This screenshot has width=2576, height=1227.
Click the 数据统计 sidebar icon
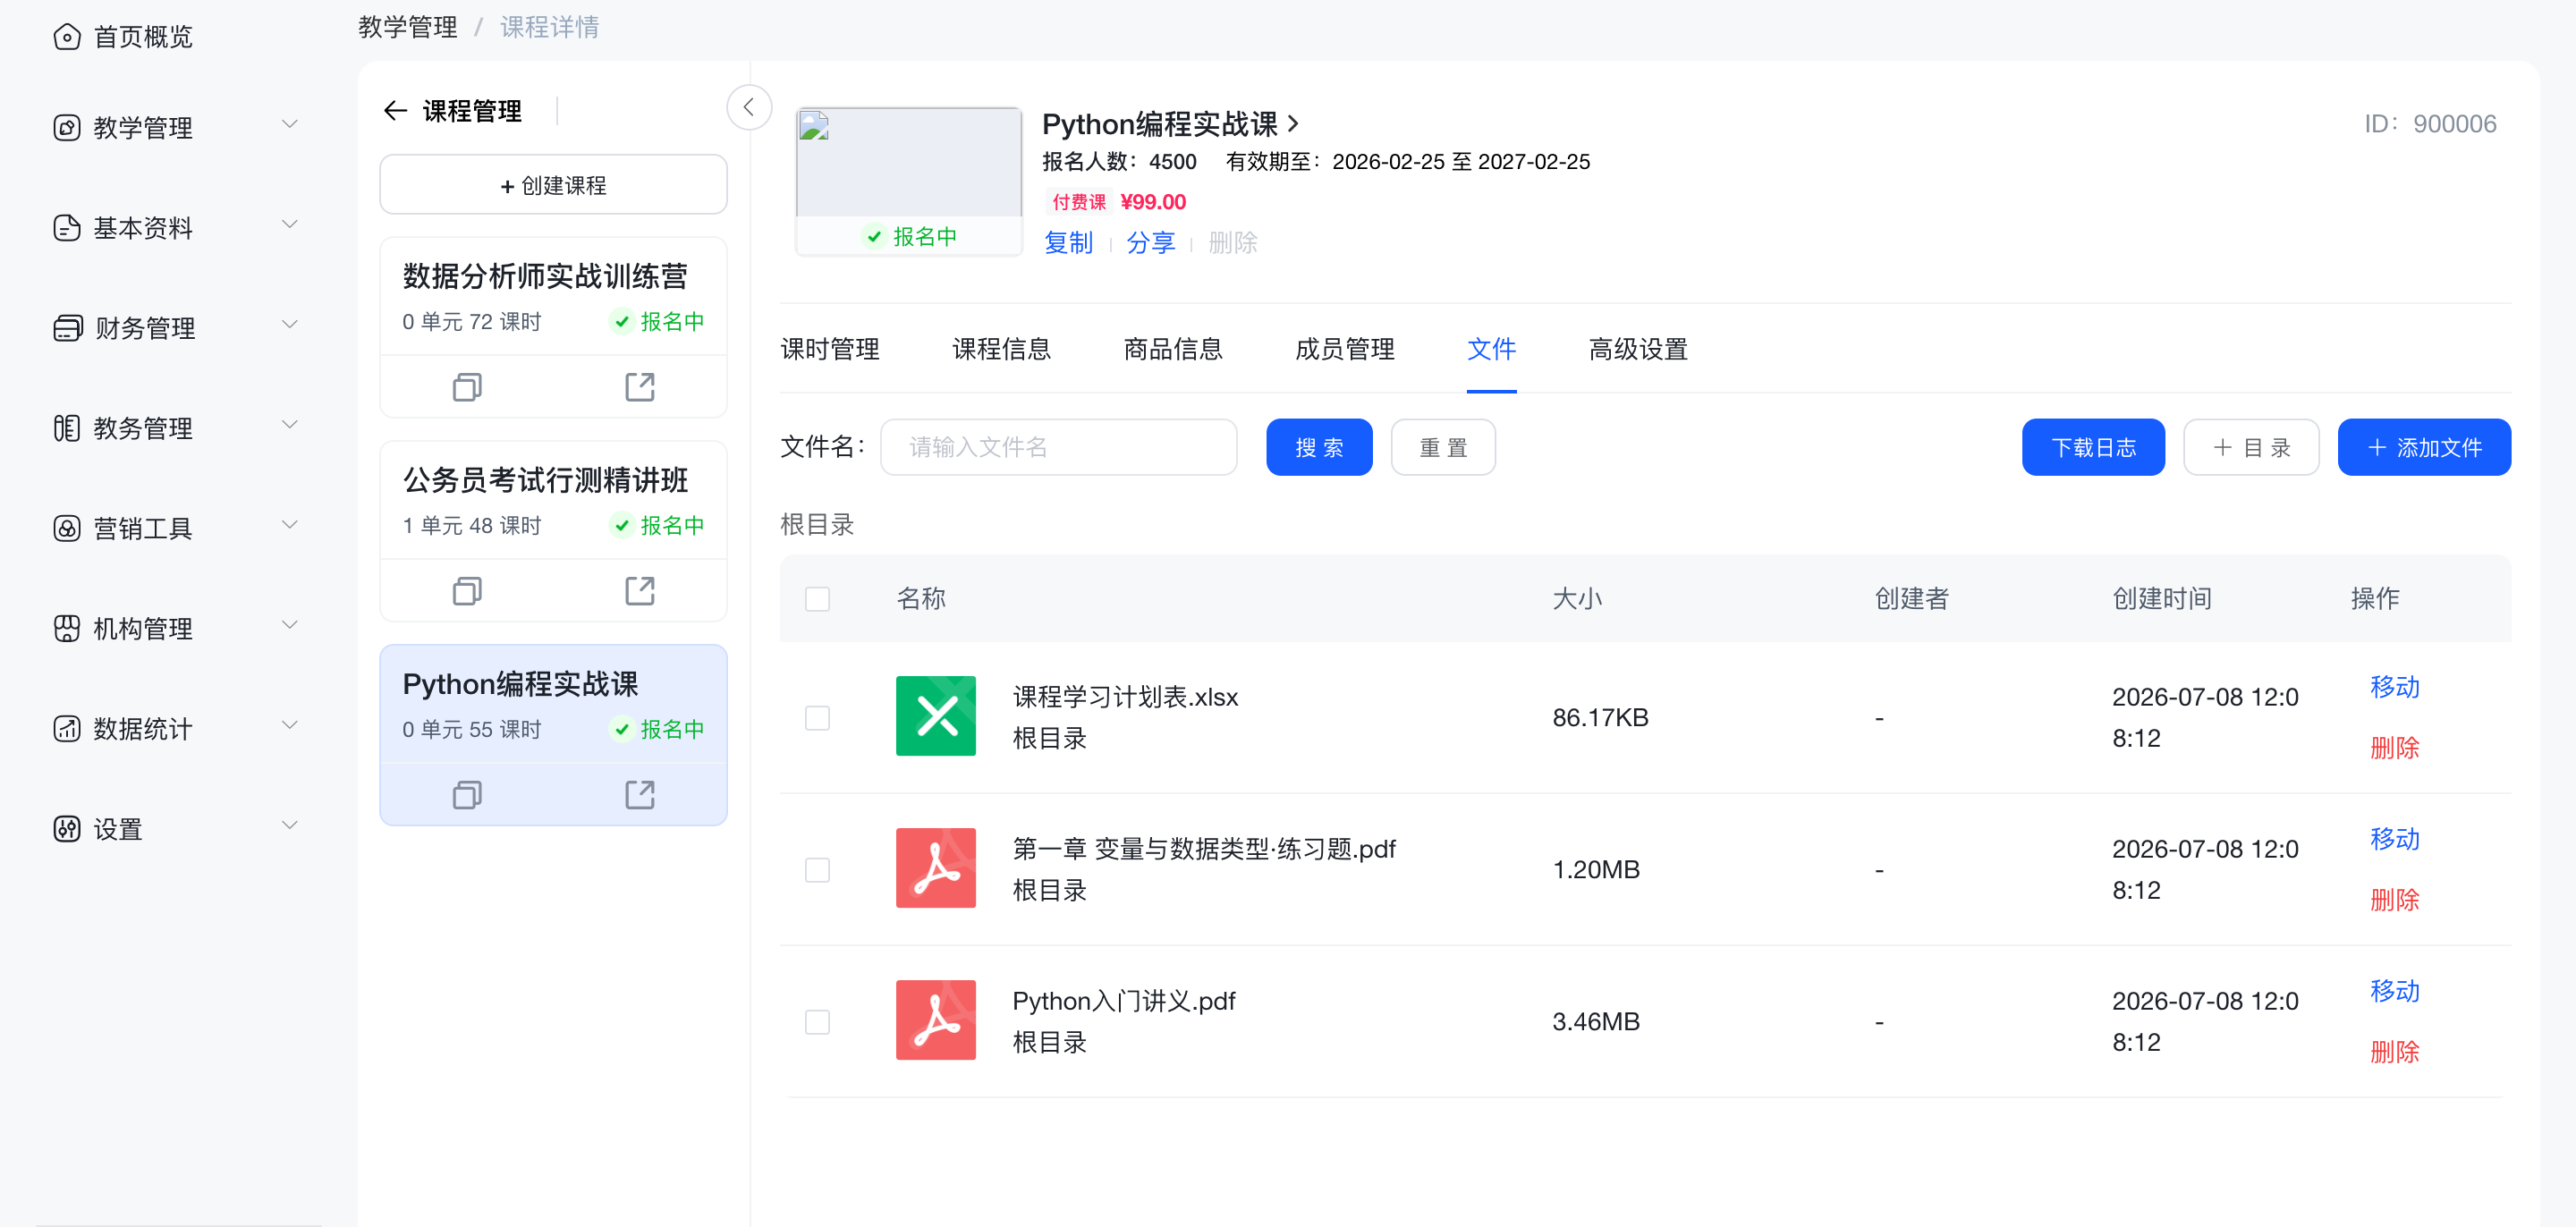pyautogui.click(x=66, y=728)
